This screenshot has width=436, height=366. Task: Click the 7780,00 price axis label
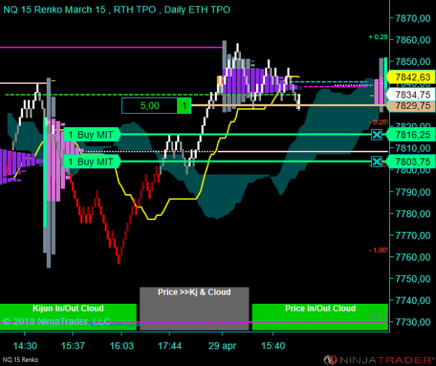[413, 214]
